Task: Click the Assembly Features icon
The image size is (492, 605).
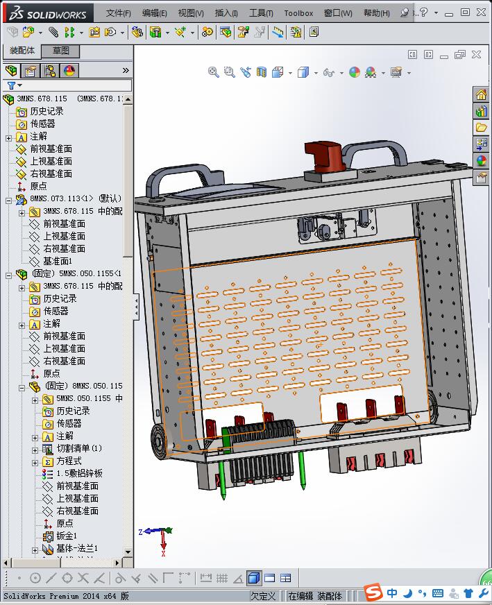Action: click(155, 32)
